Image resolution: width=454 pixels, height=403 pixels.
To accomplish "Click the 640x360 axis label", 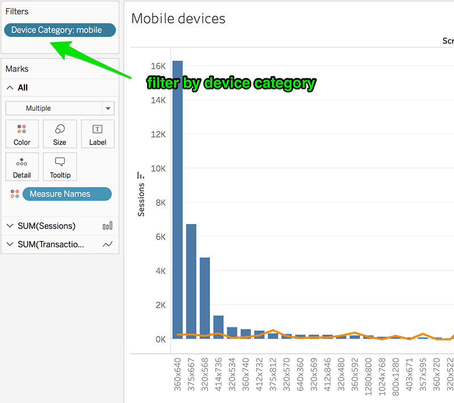I will coord(300,375).
